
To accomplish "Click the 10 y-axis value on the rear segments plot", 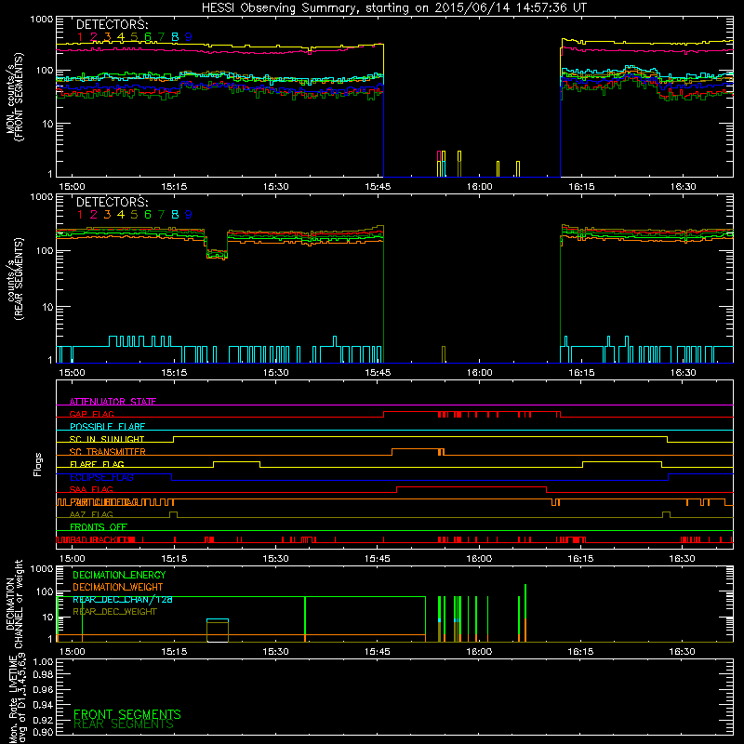I will 47,307.
